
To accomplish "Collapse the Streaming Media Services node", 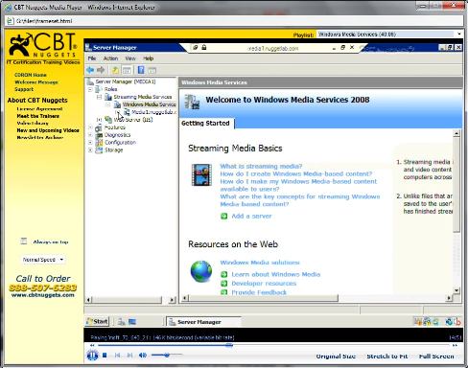I will click(99, 97).
